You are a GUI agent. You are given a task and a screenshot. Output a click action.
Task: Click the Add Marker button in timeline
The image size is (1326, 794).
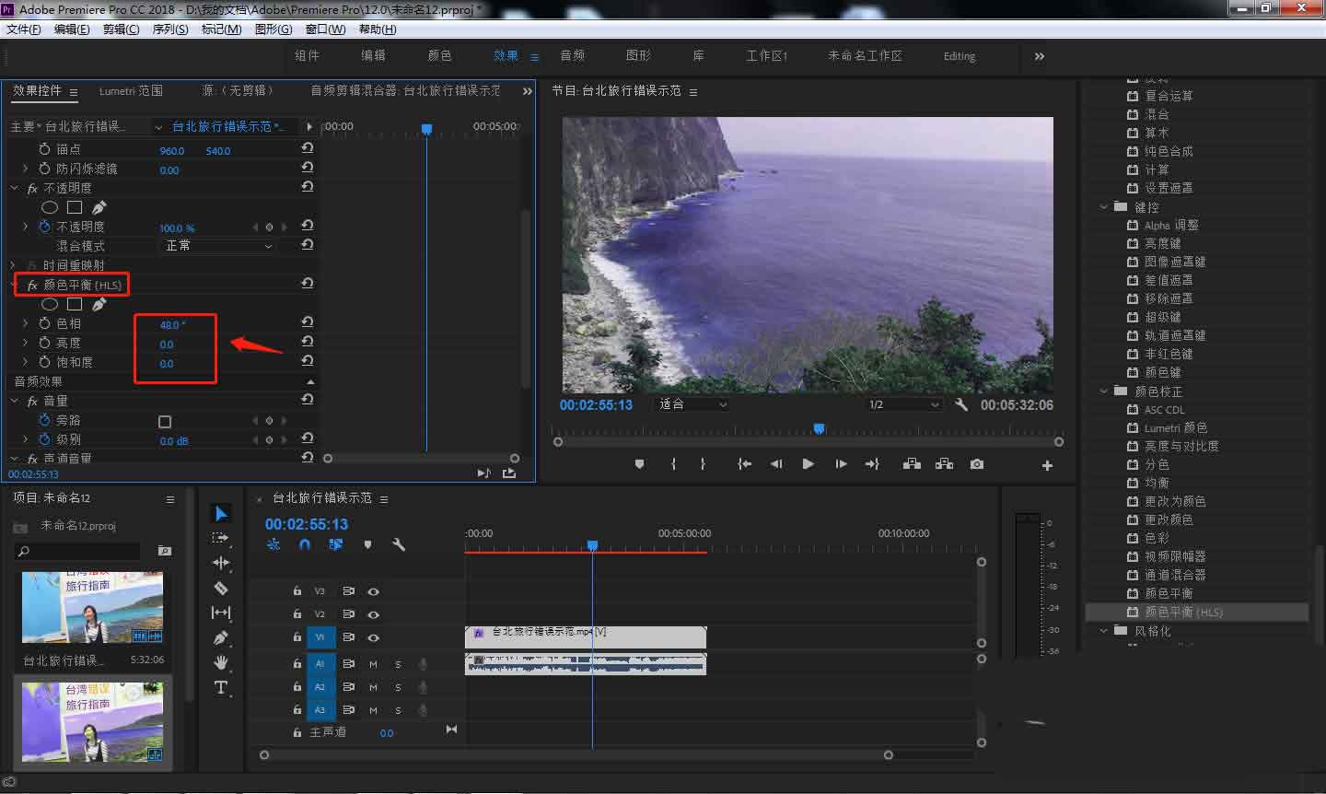(x=367, y=544)
